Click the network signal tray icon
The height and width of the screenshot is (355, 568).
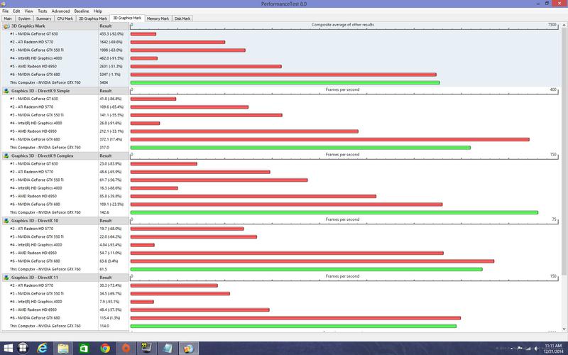pos(528,349)
